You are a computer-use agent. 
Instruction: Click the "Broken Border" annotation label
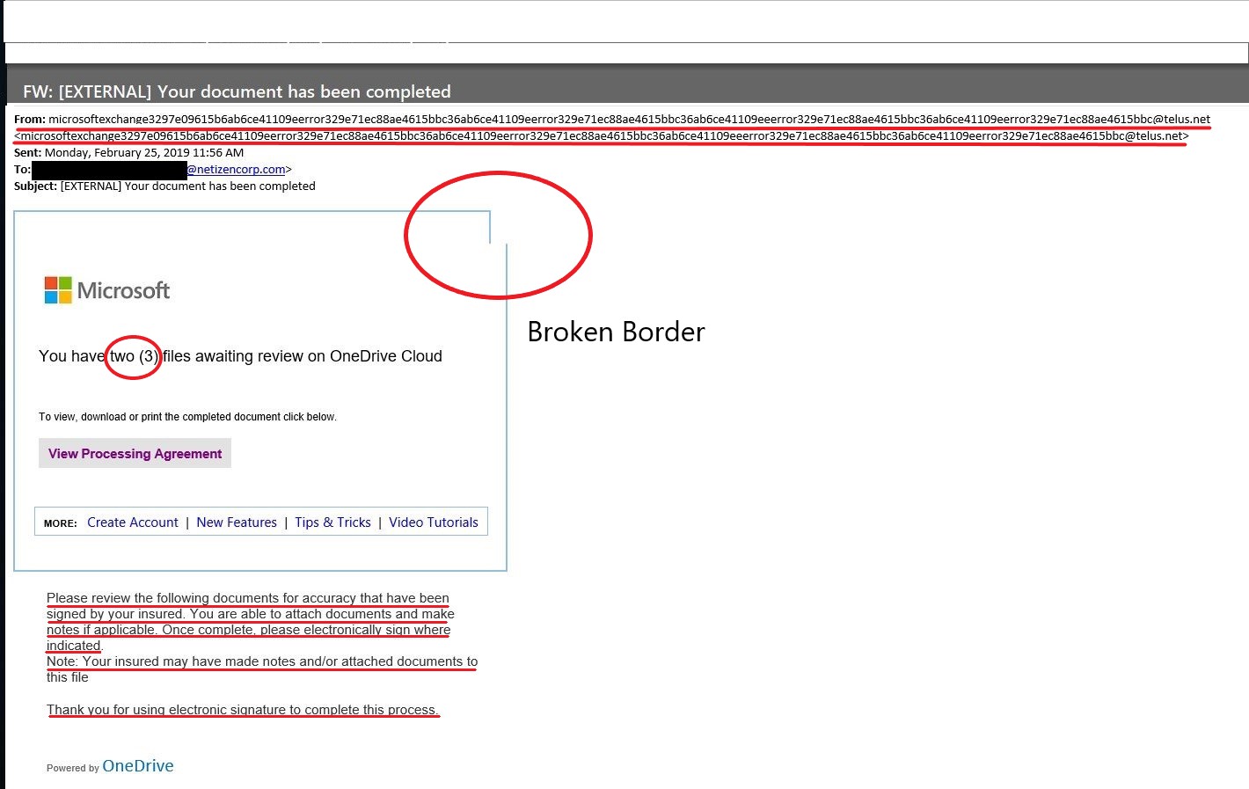pyautogui.click(x=616, y=332)
